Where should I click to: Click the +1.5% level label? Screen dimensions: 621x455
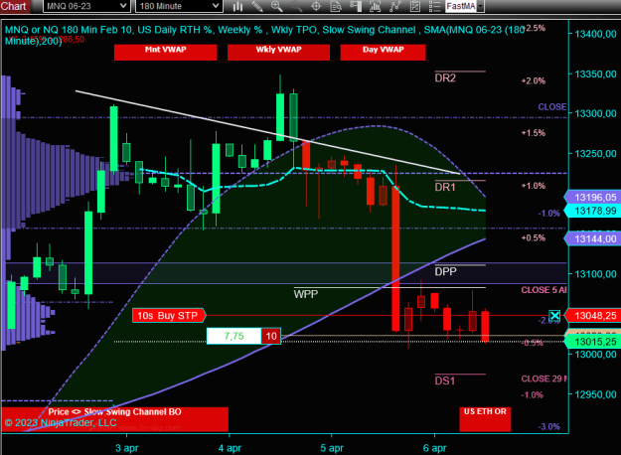click(x=534, y=133)
